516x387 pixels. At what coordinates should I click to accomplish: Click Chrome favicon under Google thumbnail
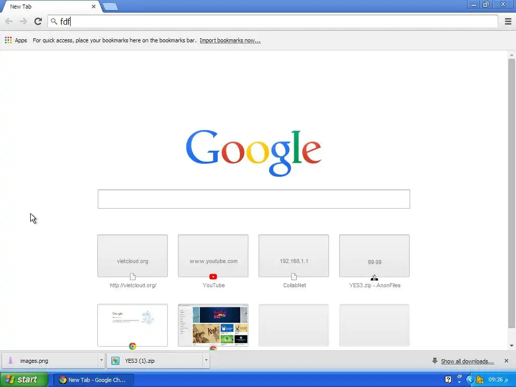(133, 346)
